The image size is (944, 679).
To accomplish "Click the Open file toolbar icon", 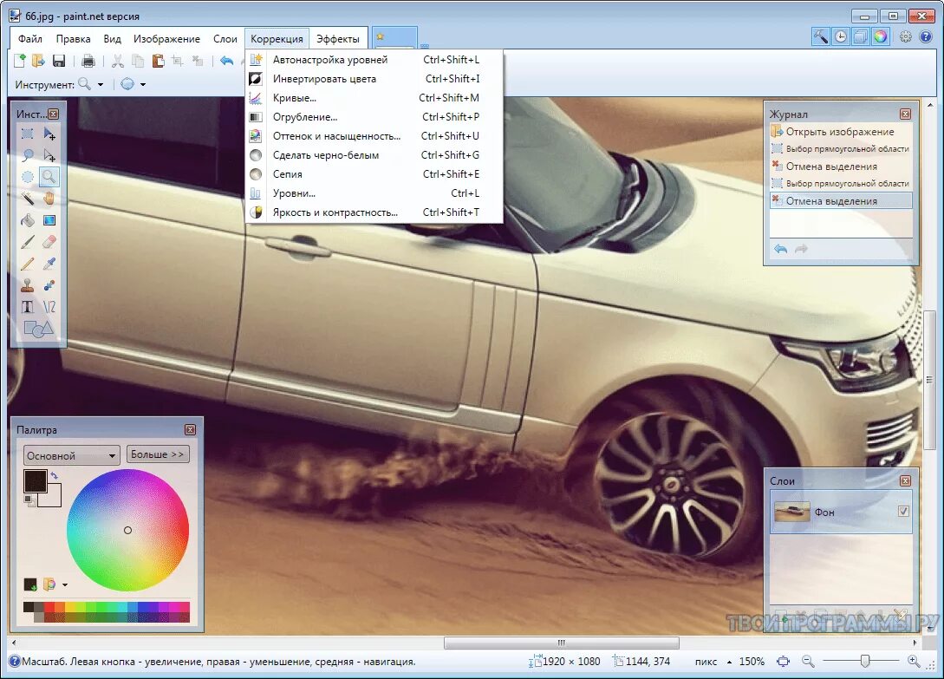I will [38, 60].
